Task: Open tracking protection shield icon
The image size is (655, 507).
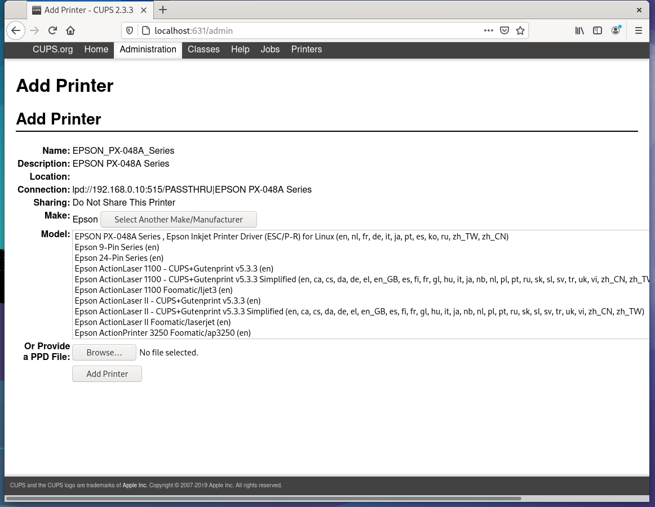Action: coord(130,30)
